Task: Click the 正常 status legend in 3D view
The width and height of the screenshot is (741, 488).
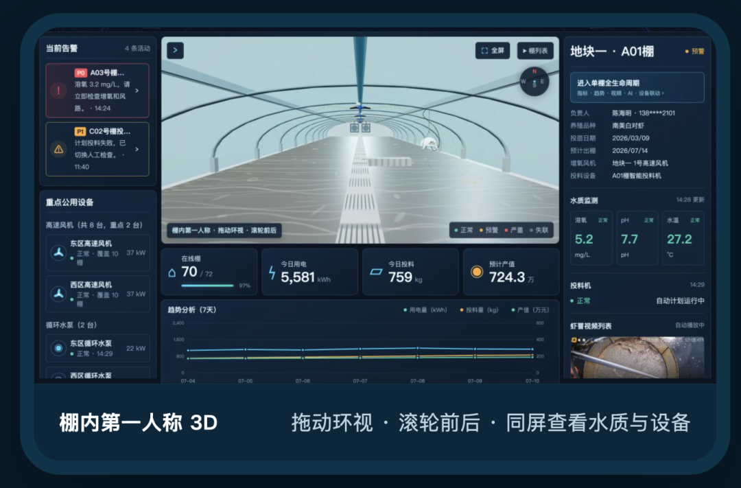Action: click(464, 231)
